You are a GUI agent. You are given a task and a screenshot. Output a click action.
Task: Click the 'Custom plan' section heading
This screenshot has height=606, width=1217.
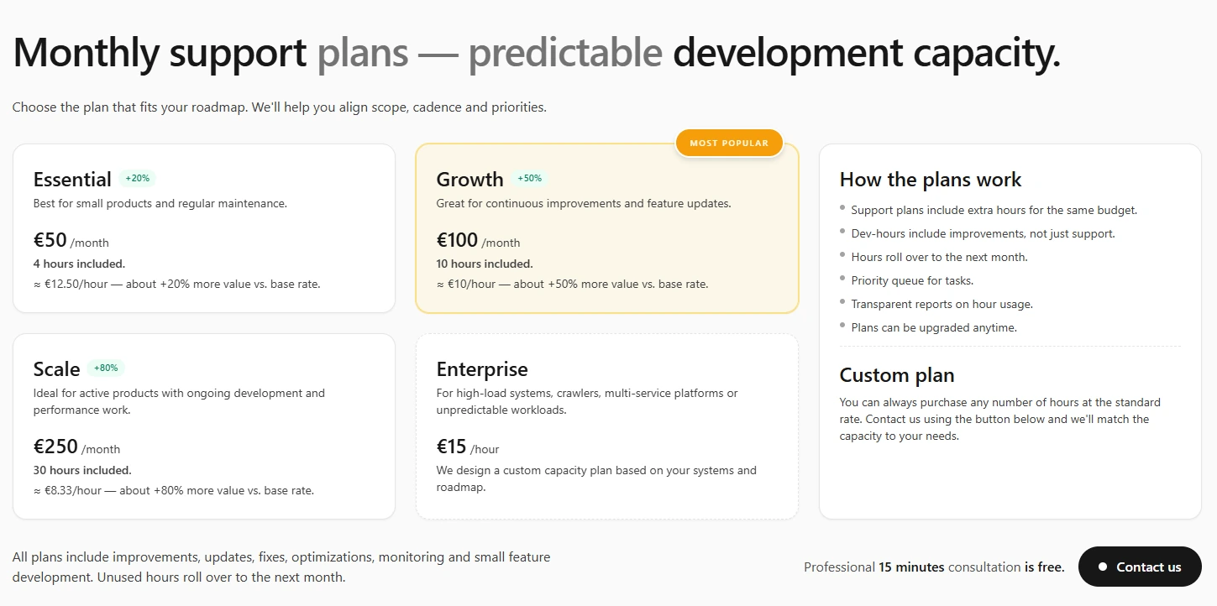point(896,375)
